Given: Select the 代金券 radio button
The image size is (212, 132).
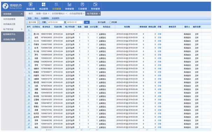Looking at the screenshot, I should [99, 22].
